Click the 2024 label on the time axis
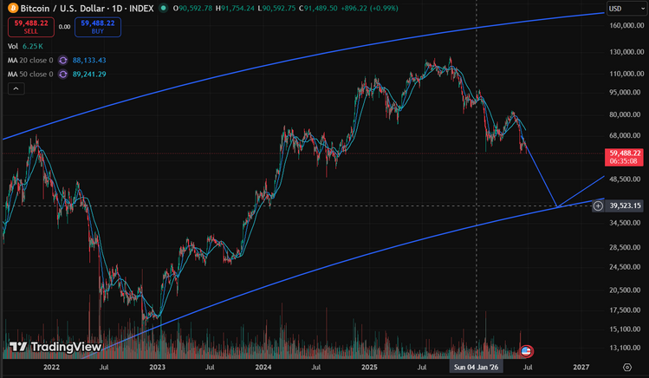Screen dimensions: 649x378 [263, 368]
